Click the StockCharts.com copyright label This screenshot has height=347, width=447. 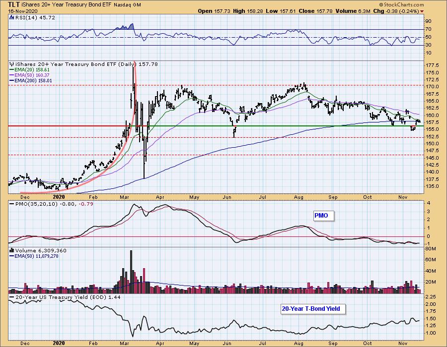tap(401, 4)
